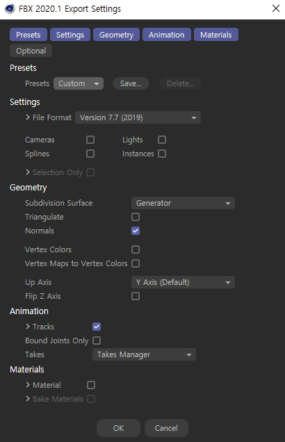
Task: Open the Subdivision Surface Generator dropdown
Action: coord(183,203)
